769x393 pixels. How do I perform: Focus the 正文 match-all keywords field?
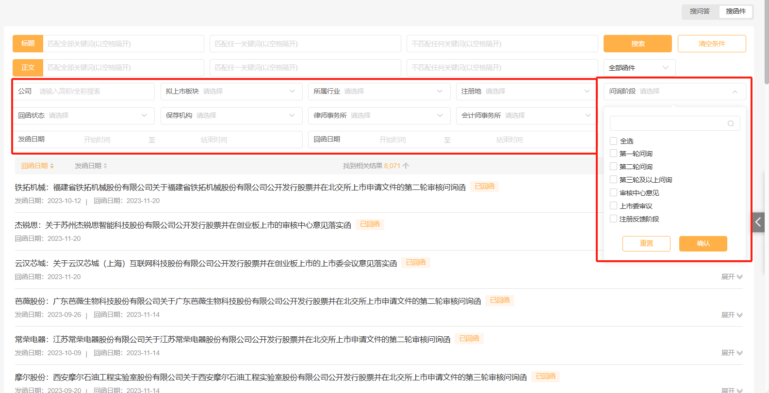pos(123,67)
